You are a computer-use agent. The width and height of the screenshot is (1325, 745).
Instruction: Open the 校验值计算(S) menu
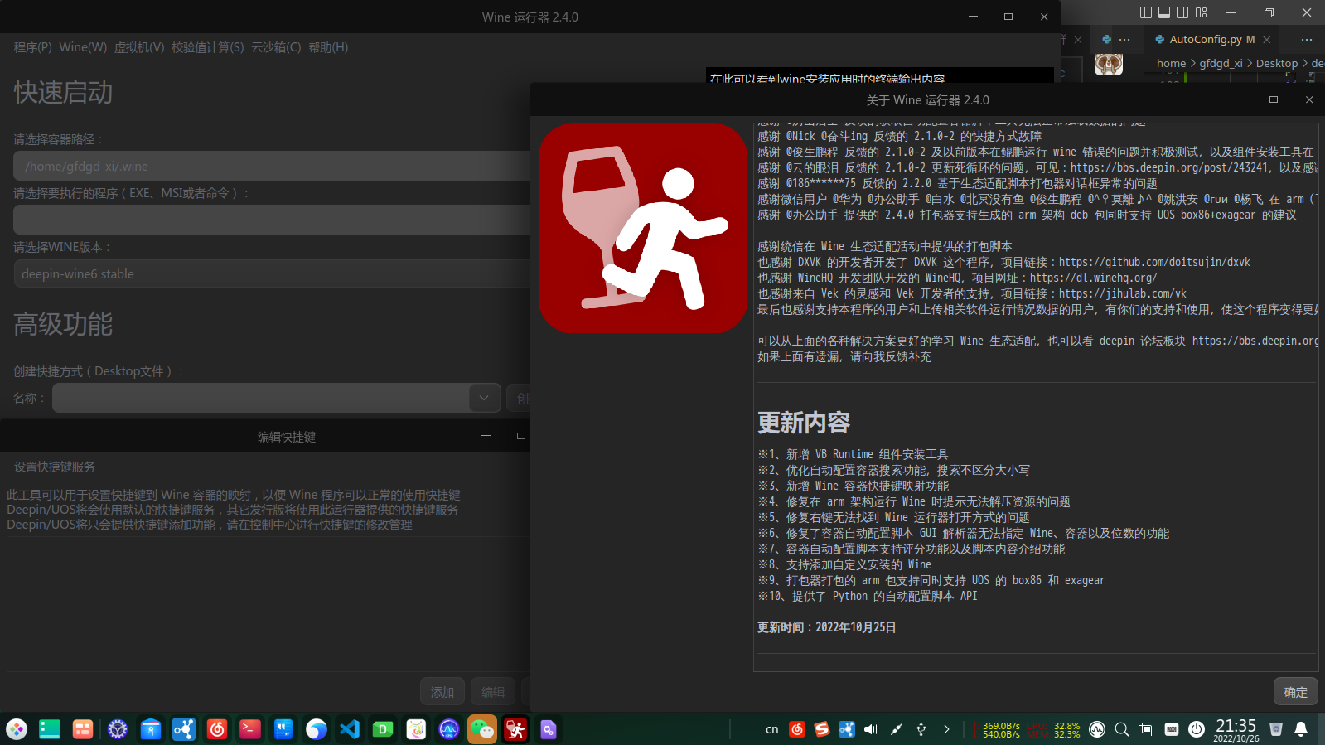(208, 47)
